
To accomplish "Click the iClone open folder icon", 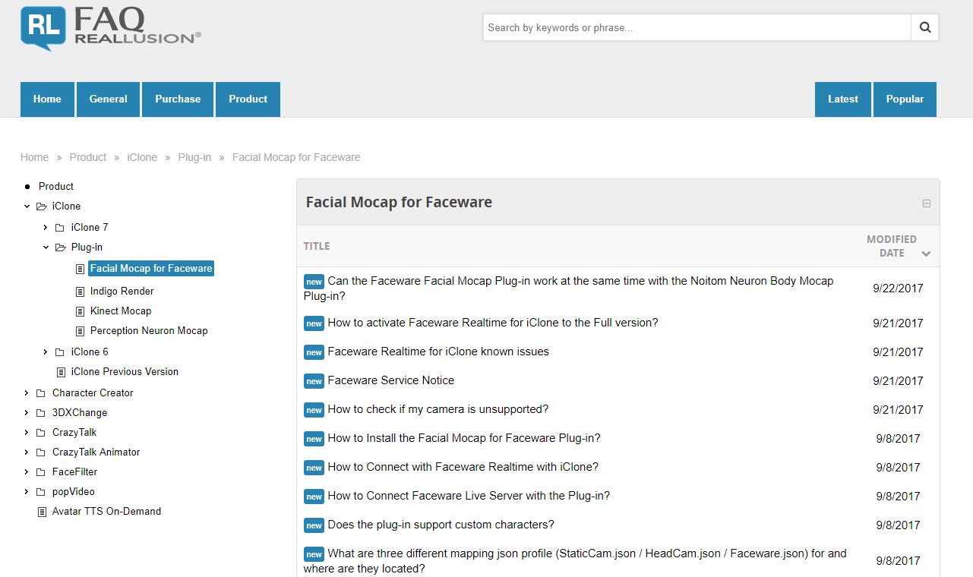I will [x=42, y=206].
